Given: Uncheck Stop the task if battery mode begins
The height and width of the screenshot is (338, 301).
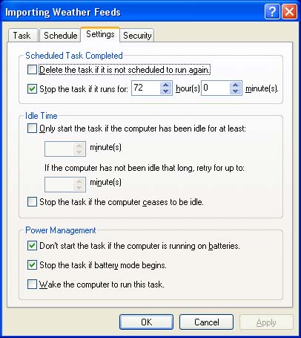Looking at the screenshot, I should point(32,265).
